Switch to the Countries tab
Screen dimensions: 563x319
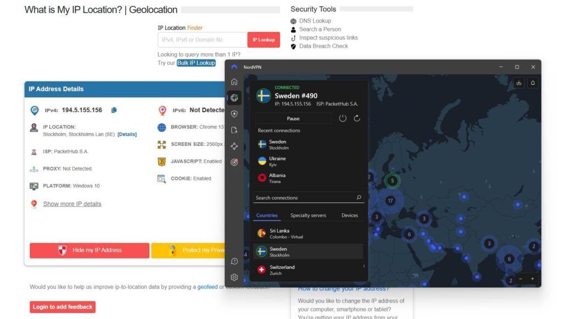267,215
